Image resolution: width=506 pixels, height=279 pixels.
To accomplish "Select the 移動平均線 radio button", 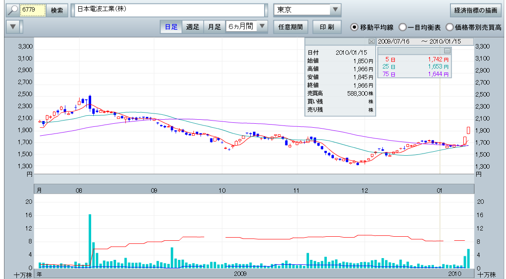I will (354, 27).
